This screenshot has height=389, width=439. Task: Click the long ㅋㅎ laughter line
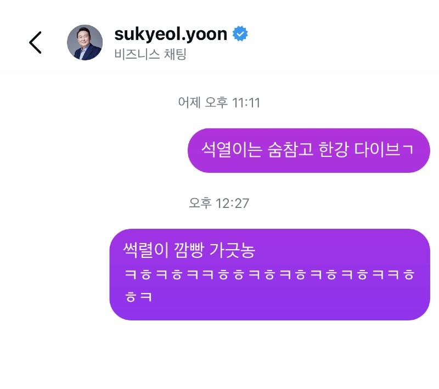[x=269, y=274]
